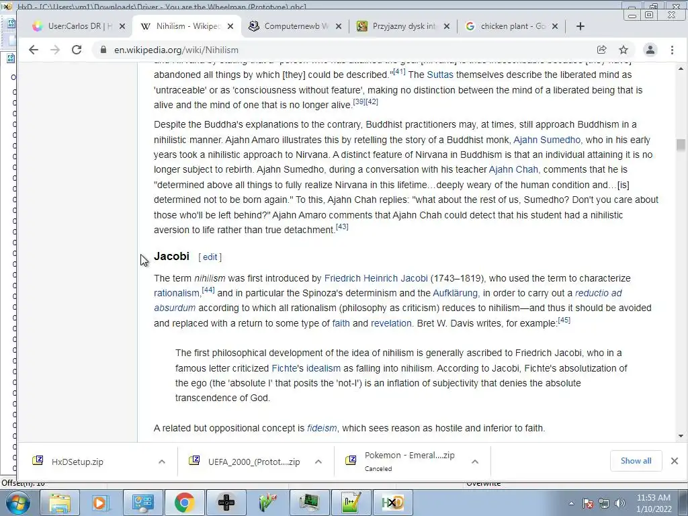Reload the Nihilism Wikipedia page
688x516 pixels.
click(77, 50)
